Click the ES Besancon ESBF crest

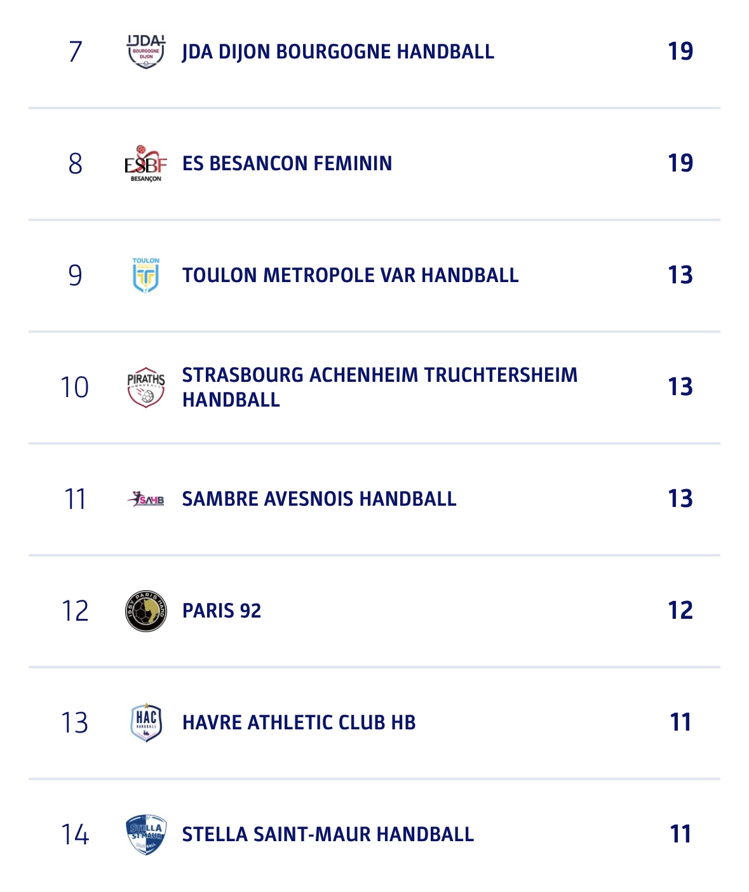click(x=146, y=164)
